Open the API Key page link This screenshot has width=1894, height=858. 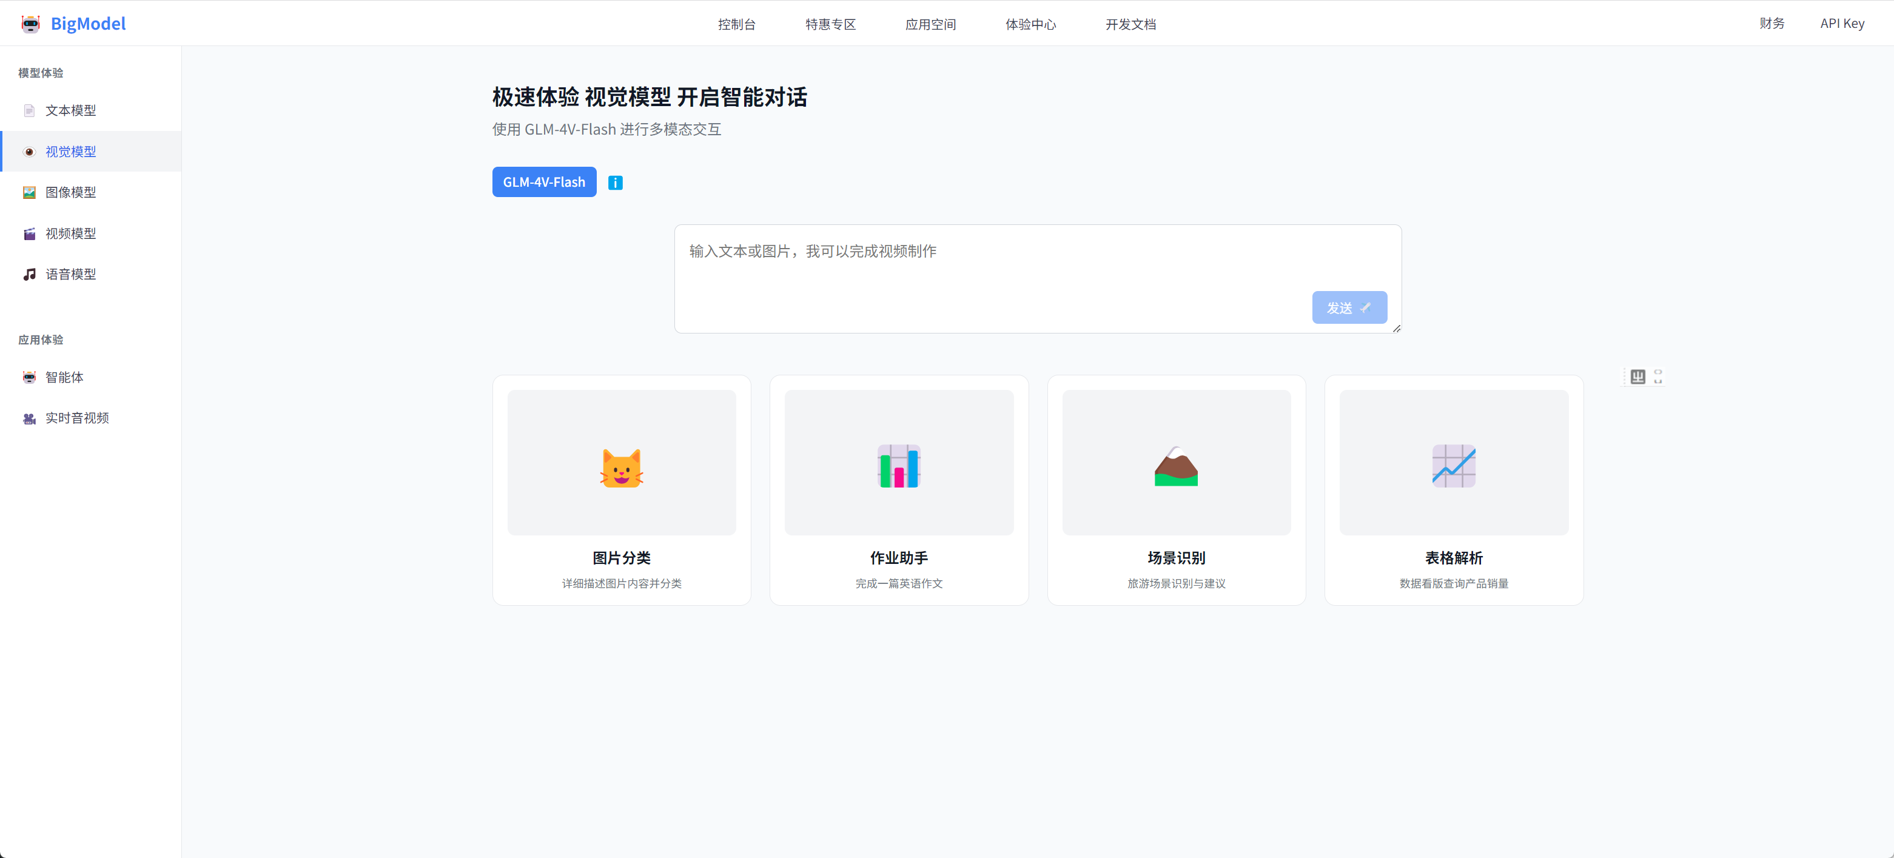pos(1842,24)
